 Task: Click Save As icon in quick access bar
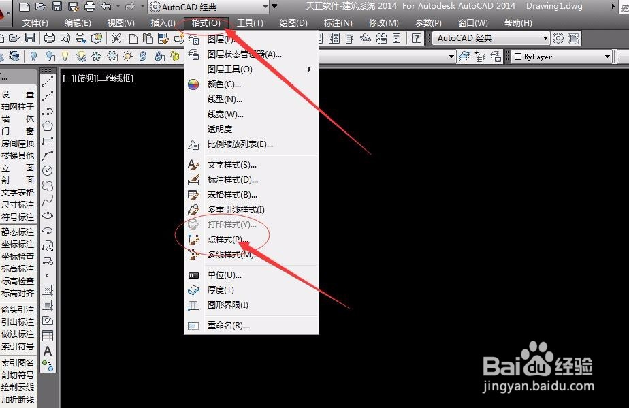point(73,6)
